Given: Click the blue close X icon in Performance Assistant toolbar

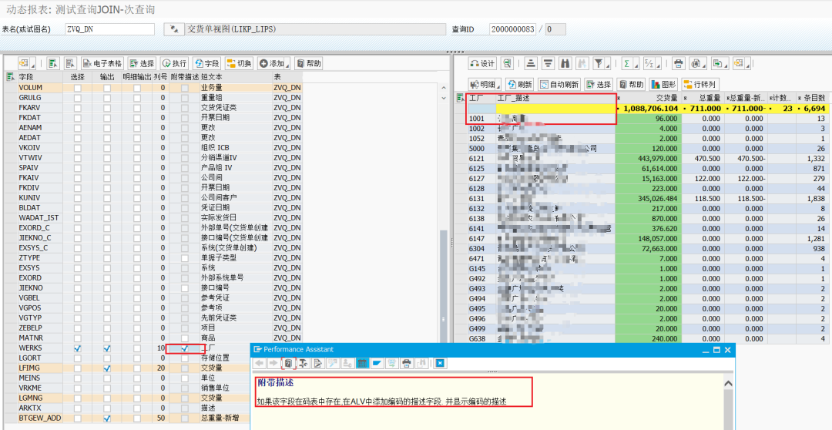Looking at the screenshot, I should point(440,363).
